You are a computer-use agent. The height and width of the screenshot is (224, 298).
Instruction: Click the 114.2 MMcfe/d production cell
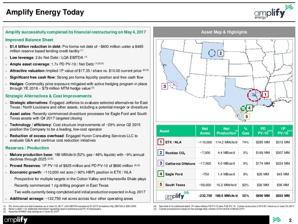click(x=226, y=142)
